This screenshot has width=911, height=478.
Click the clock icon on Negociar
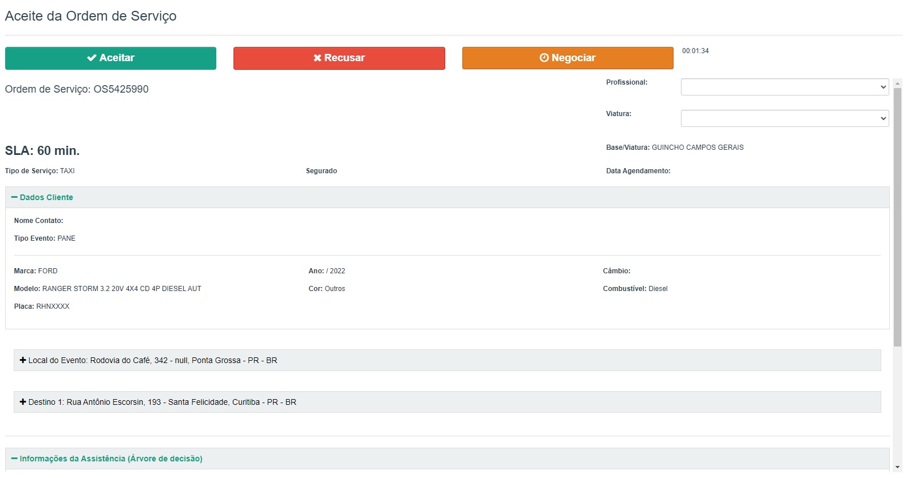(x=544, y=58)
